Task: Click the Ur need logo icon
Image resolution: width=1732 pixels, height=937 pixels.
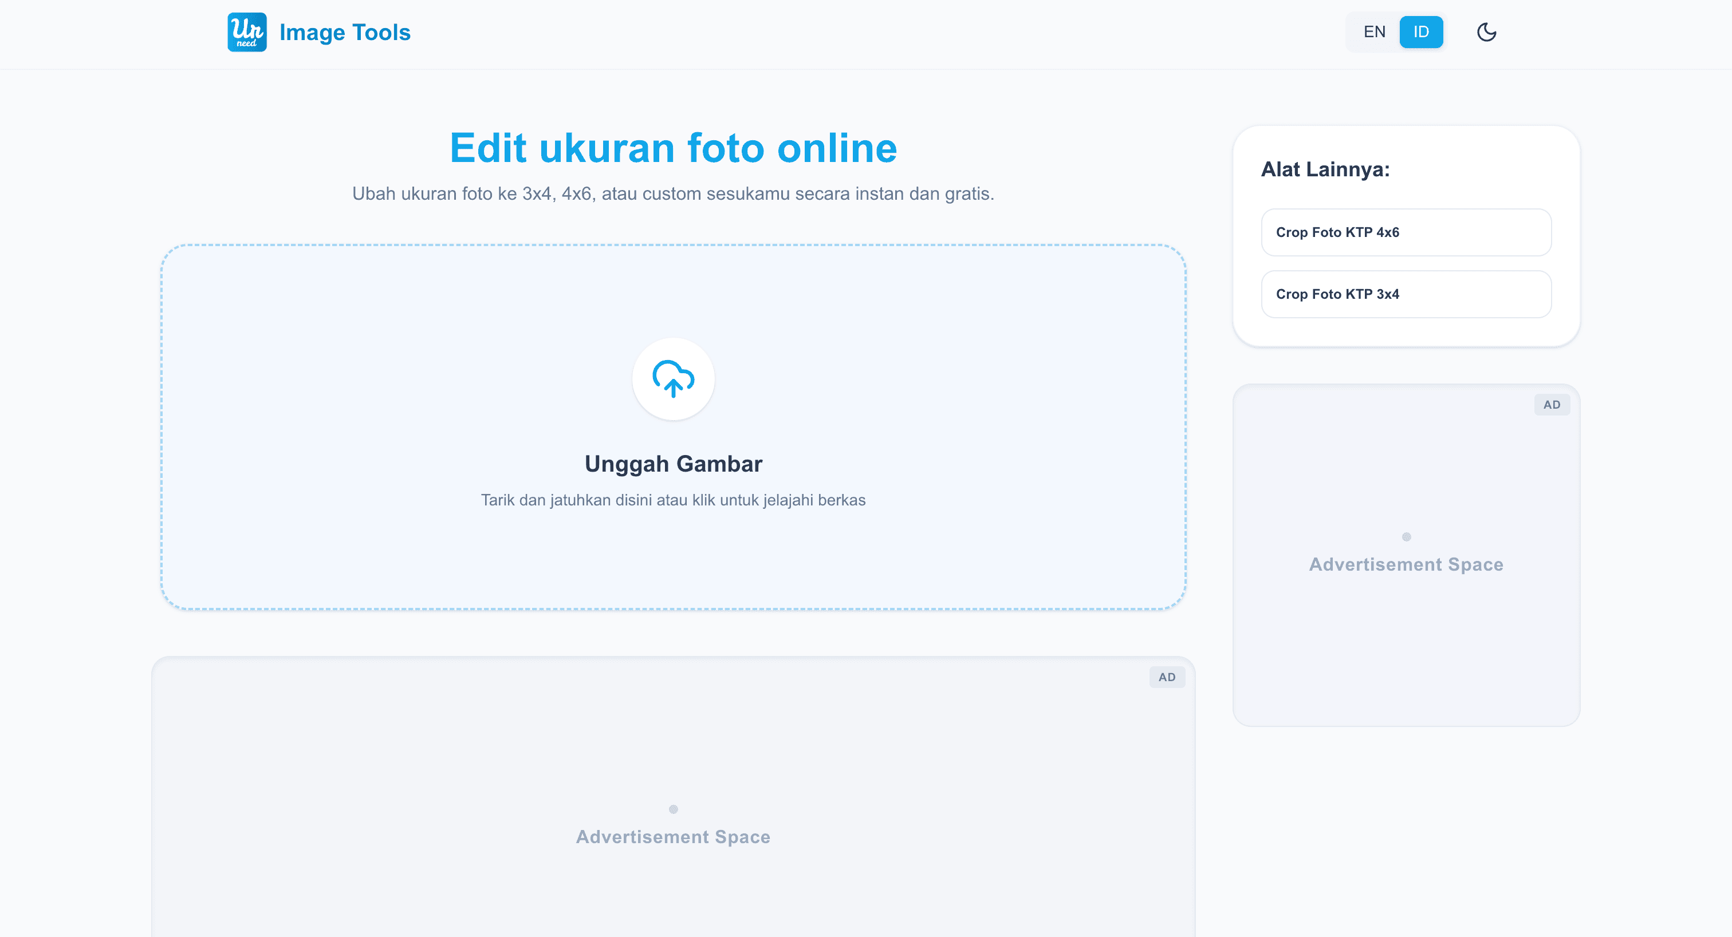Action: (247, 32)
